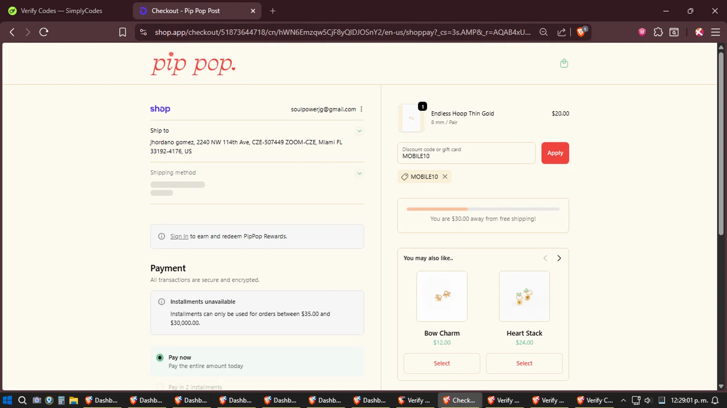
Task: Close the Checkout - Pip Pop Post tab
Action: pos(253,11)
